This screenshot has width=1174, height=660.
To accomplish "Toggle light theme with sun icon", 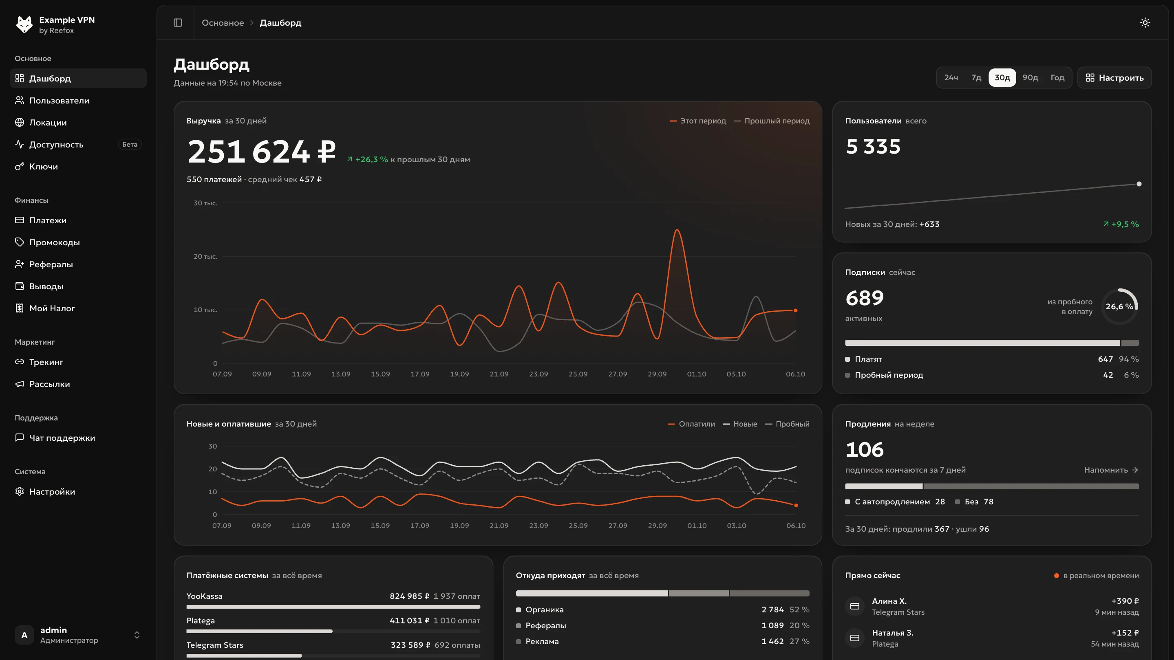I will tap(1145, 22).
